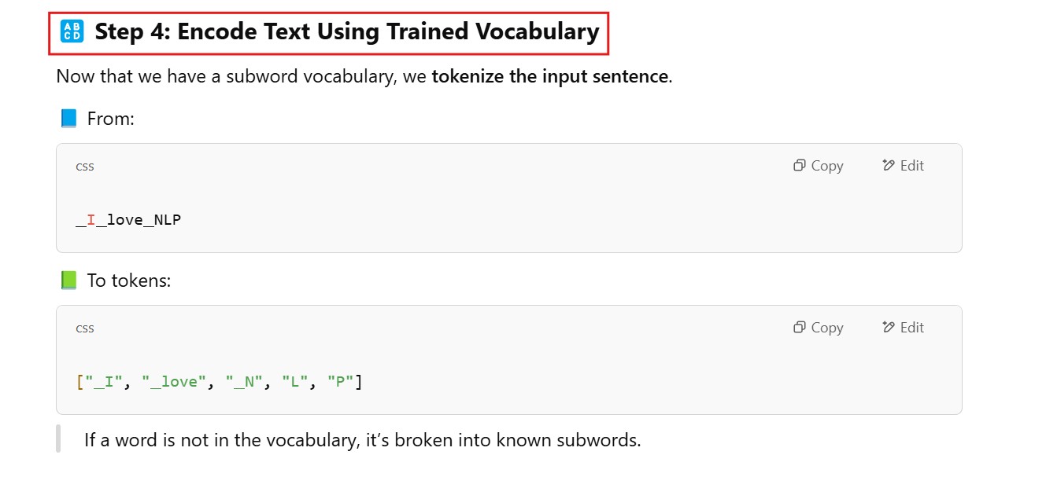Click the "_love" token in the list
Screen dimensions: 1046x499
point(173,383)
